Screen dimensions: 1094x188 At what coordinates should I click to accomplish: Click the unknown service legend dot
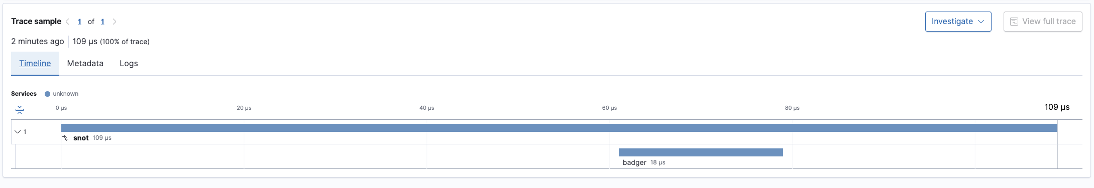click(x=47, y=94)
